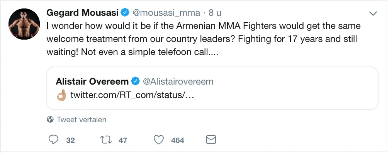The width and height of the screenshot is (387, 153).
Task: Open Gegard Mousasi's profile picture
Action: tap(24, 24)
